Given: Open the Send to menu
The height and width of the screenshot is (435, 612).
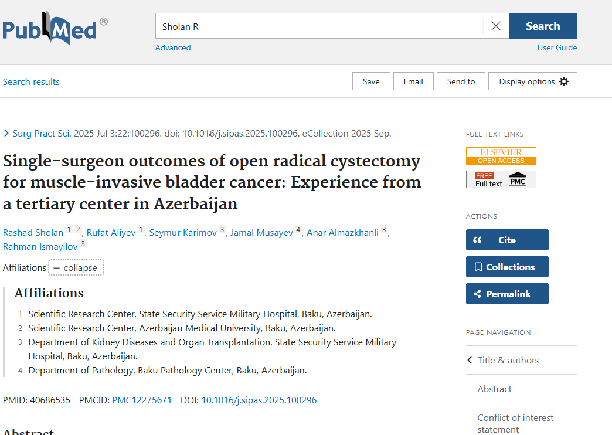Looking at the screenshot, I should (461, 81).
